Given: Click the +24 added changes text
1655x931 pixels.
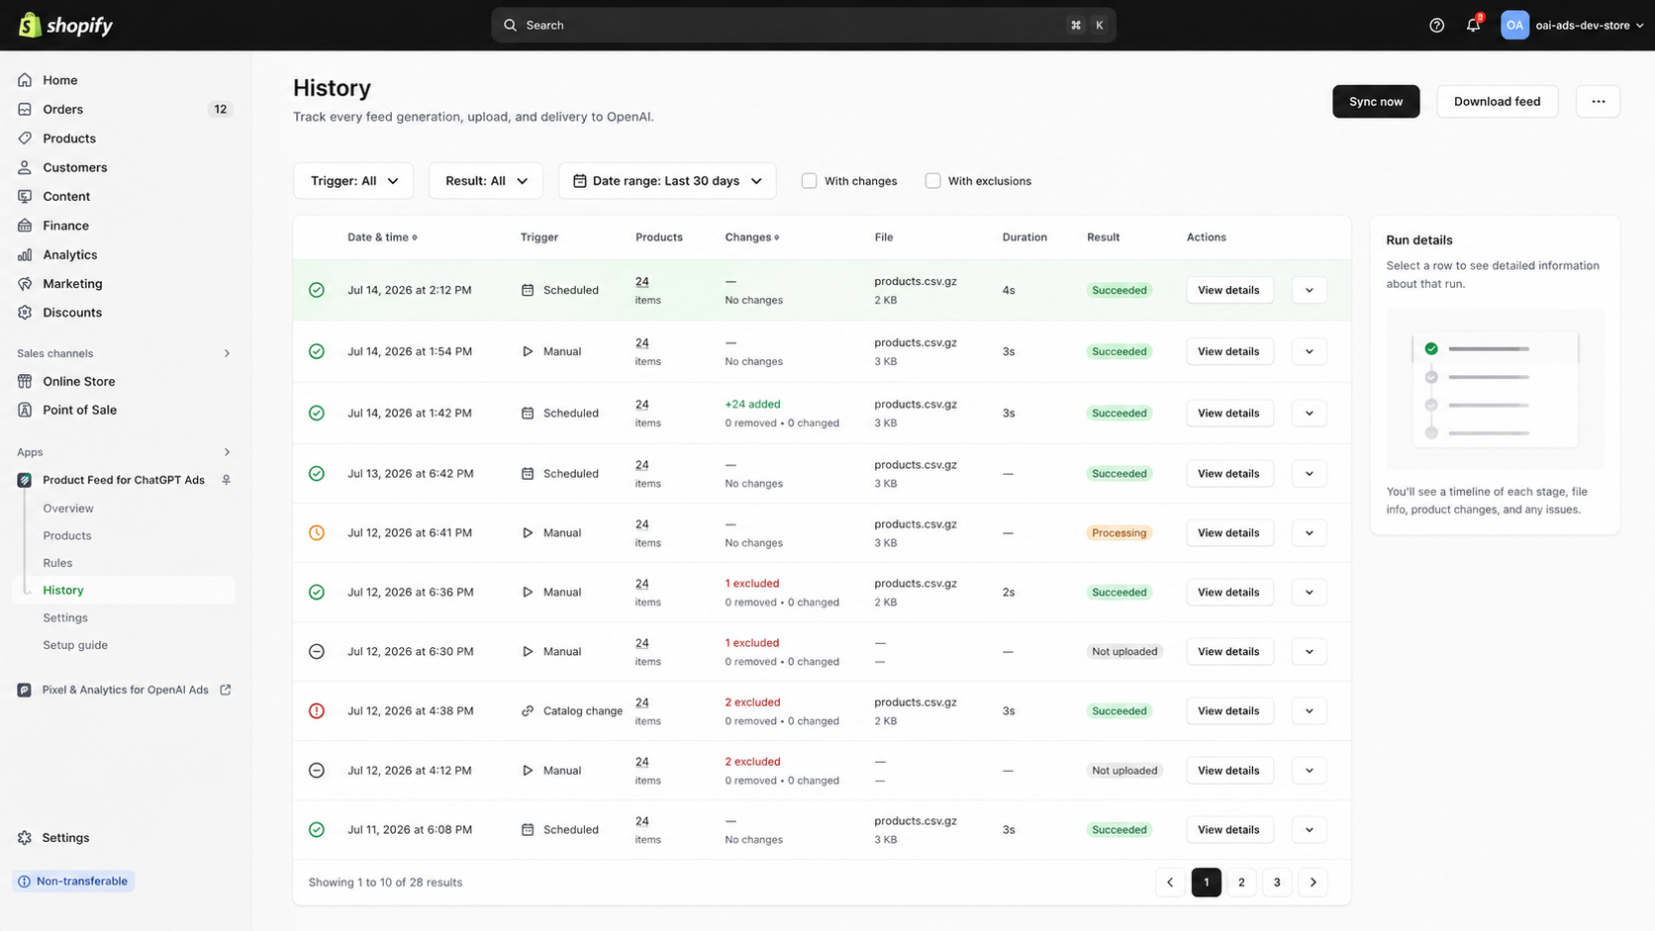Looking at the screenshot, I should [x=752, y=404].
